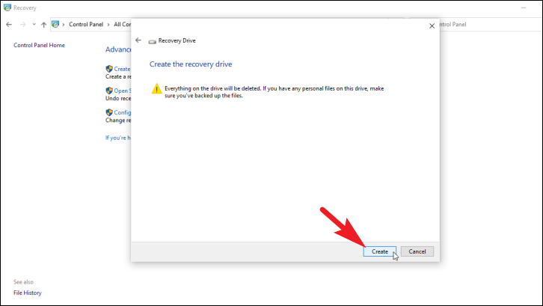Click the yellow warning triangle icon
This screenshot has height=306, width=543.
pos(156,89)
